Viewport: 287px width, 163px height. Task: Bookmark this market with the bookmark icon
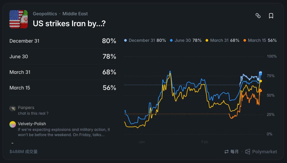pos(271,16)
